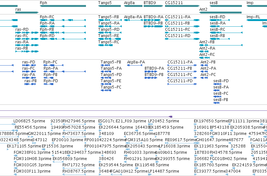Click the CG15211 gene bar
This screenshot has width=267, height=176.
pos(182,6)
